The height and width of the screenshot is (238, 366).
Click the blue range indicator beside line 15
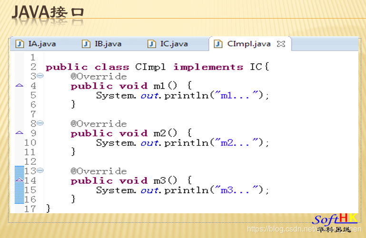[20, 190]
